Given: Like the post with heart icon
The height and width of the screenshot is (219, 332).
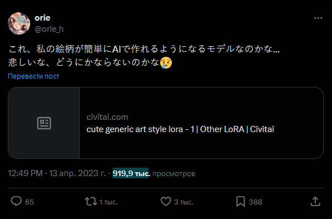Looking at the screenshot, I should click(x=166, y=201).
